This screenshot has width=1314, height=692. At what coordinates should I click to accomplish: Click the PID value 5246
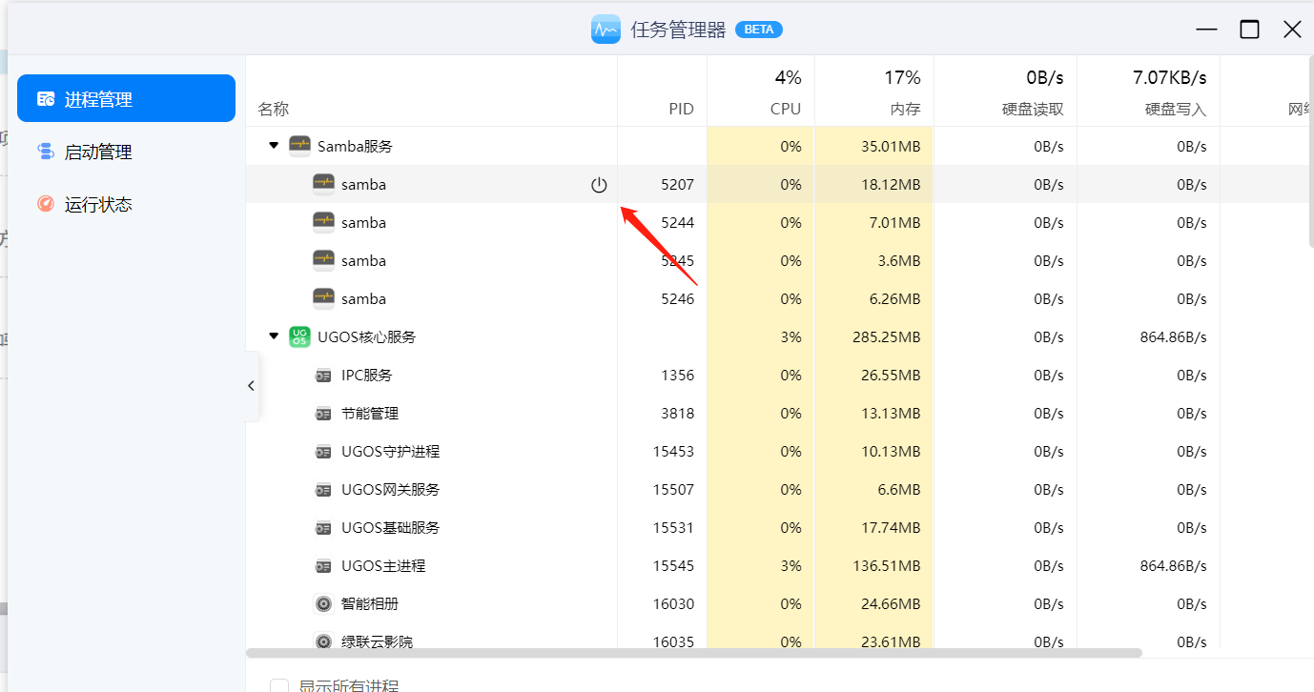(678, 299)
